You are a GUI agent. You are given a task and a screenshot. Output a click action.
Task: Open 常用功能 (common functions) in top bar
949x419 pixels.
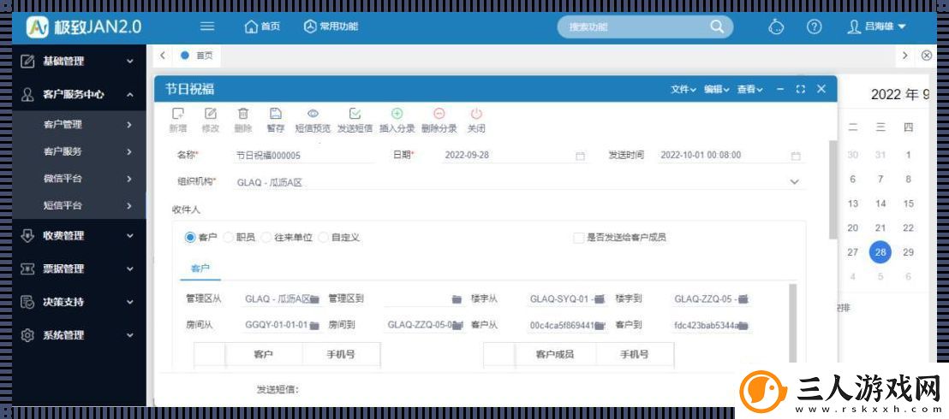pyautogui.click(x=331, y=27)
